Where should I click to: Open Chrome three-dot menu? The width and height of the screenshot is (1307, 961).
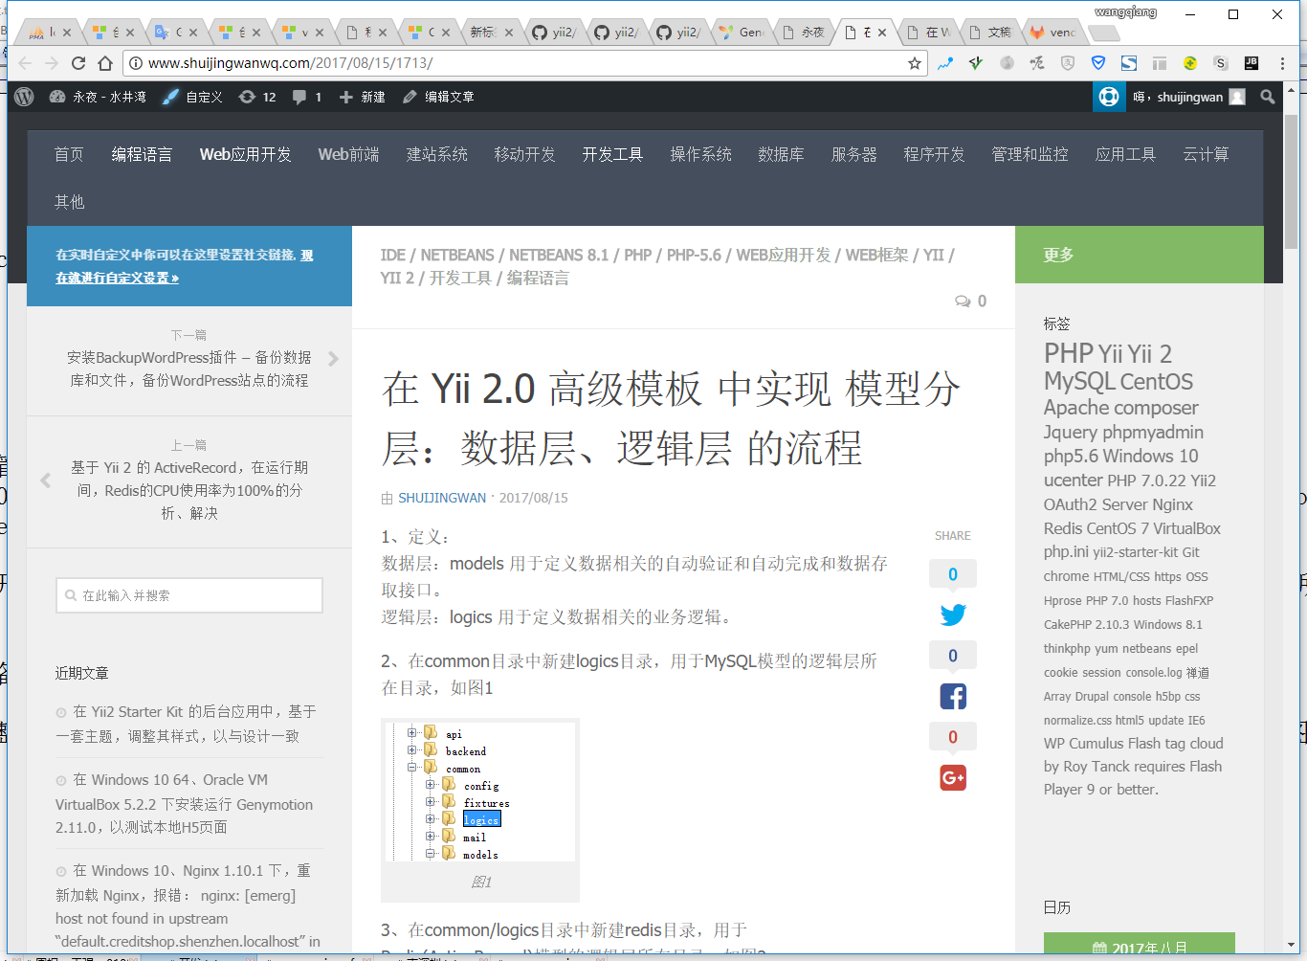point(1282,63)
